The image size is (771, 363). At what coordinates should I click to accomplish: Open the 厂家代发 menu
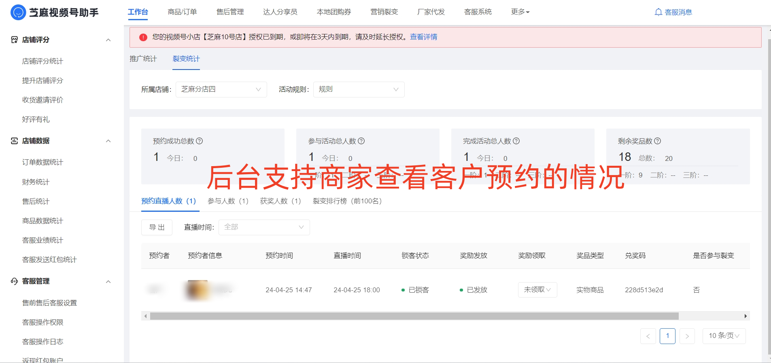[431, 12]
